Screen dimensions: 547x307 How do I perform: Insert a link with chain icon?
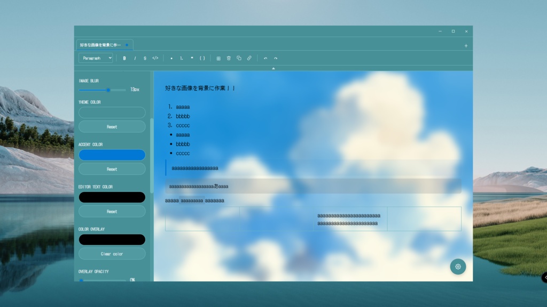click(x=249, y=58)
